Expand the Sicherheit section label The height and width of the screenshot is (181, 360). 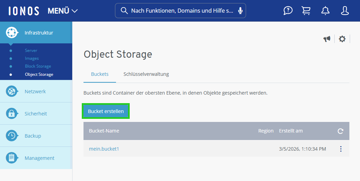pos(36,114)
